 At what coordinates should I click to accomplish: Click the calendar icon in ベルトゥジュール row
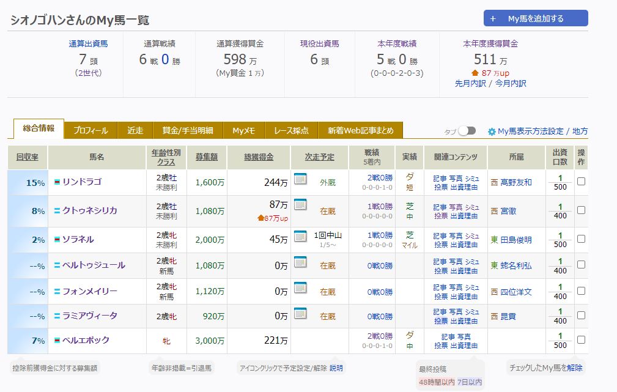300,262
